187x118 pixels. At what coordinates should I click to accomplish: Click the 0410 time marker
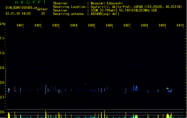point(180,25)
